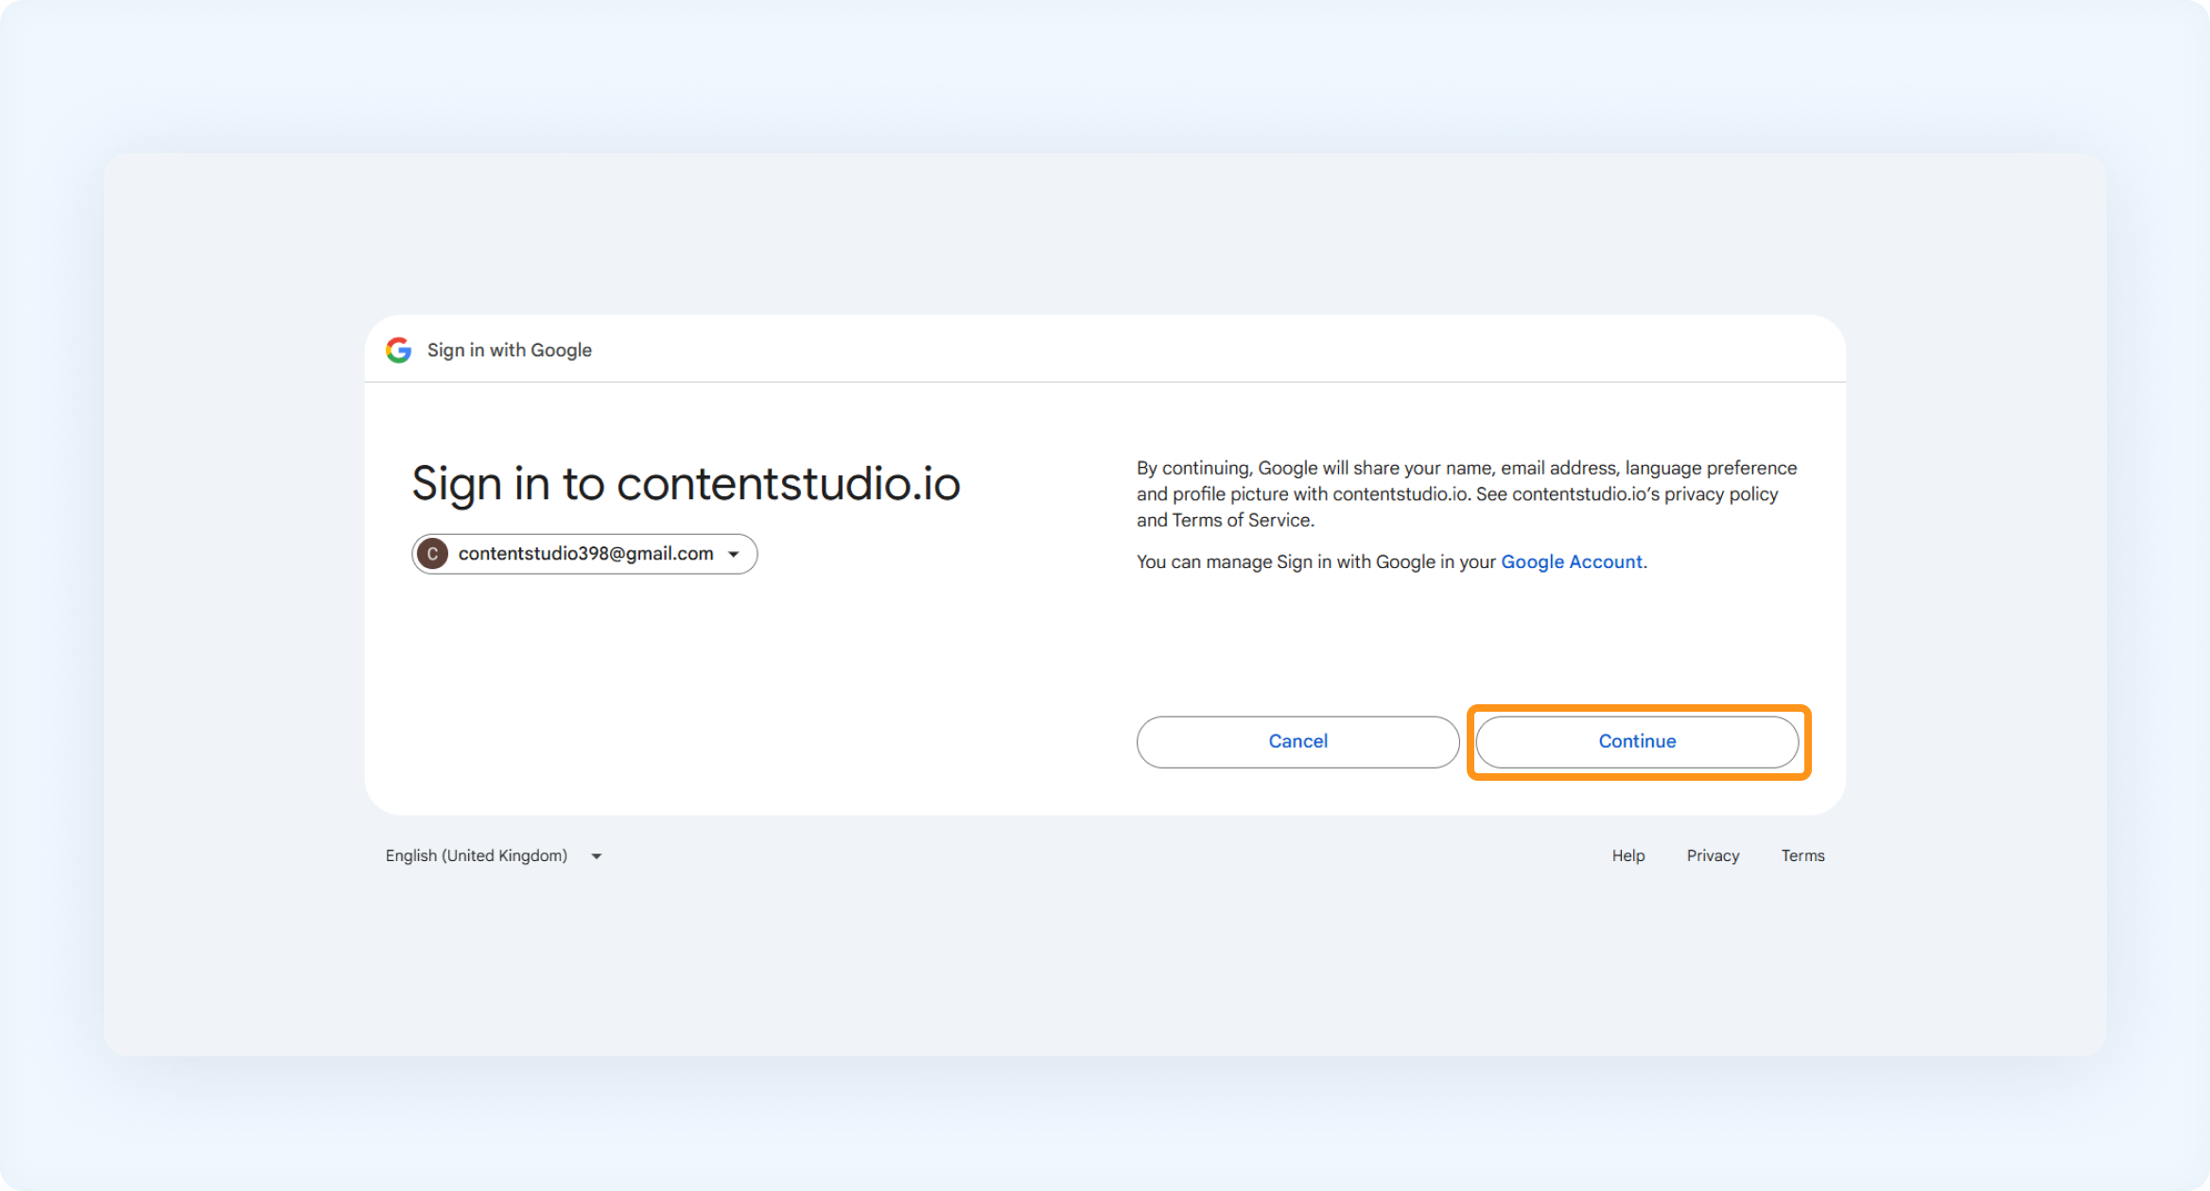This screenshot has height=1191, width=2210.
Task: Open the Help footer link
Action: [x=1628, y=855]
